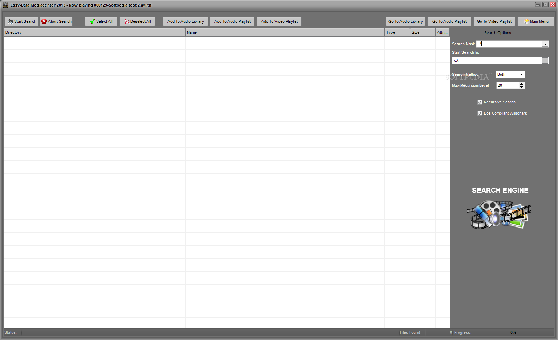Sort by the Name column header
The width and height of the screenshot is (558, 340).
point(285,32)
